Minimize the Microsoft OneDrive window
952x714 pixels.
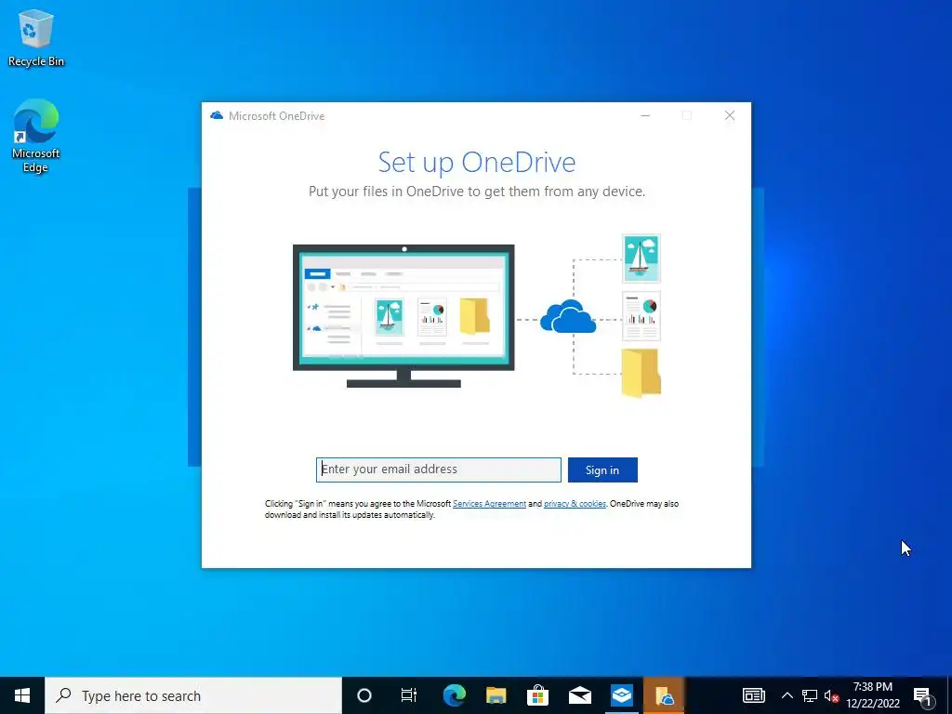point(645,115)
